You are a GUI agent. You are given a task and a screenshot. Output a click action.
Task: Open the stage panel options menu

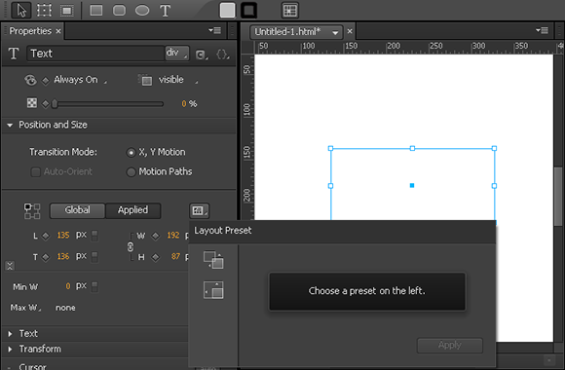coord(542,30)
